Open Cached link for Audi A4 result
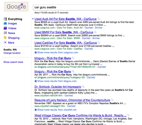The height and width of the screenshot is (125, 142). point(89,28)
